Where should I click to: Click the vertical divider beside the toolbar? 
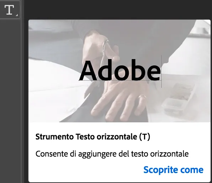click(x=22, y=91)
